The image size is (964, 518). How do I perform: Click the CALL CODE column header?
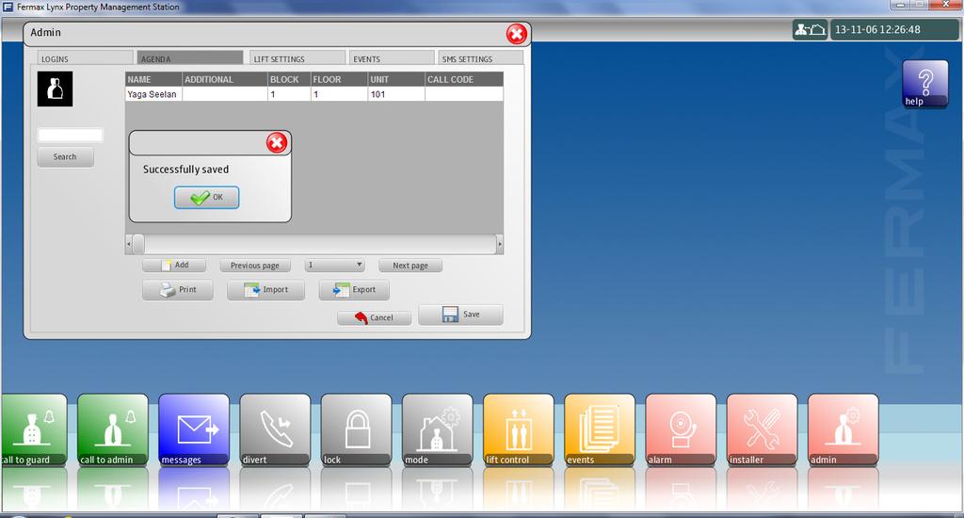pos(464,79)
